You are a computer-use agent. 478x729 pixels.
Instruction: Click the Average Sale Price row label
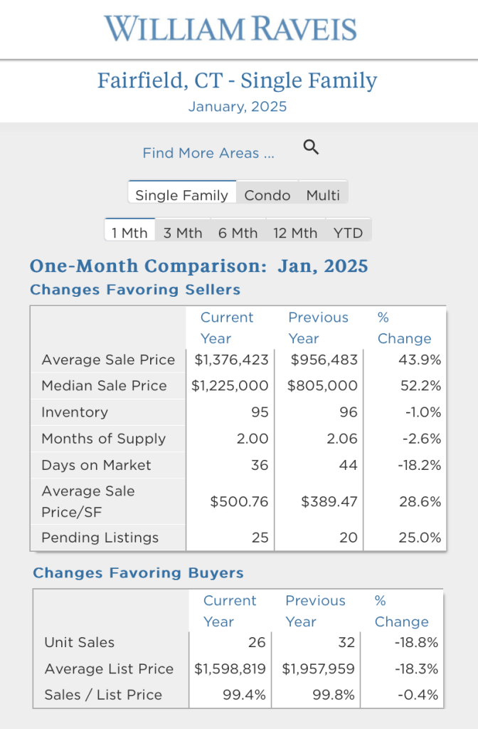tap(108, 360)
